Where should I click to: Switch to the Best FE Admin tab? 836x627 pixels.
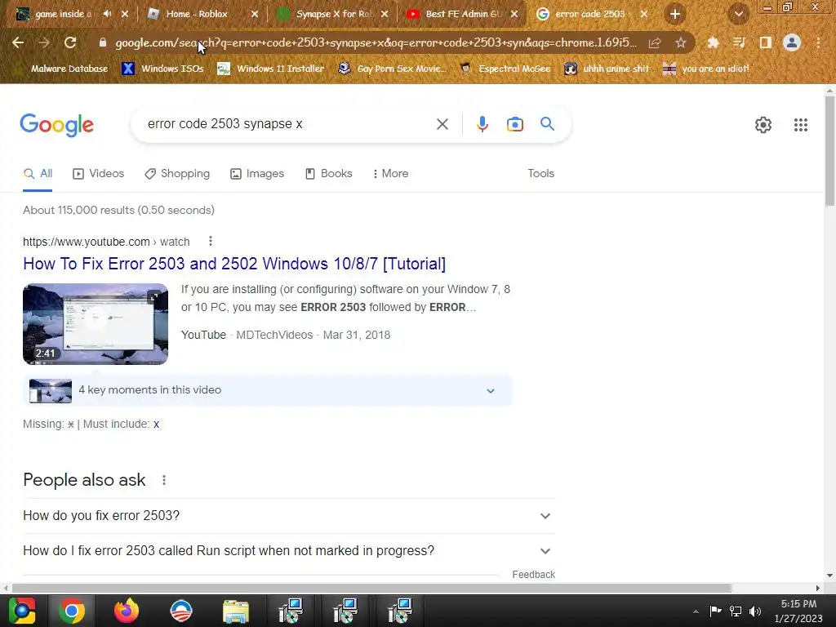(464, 14)
